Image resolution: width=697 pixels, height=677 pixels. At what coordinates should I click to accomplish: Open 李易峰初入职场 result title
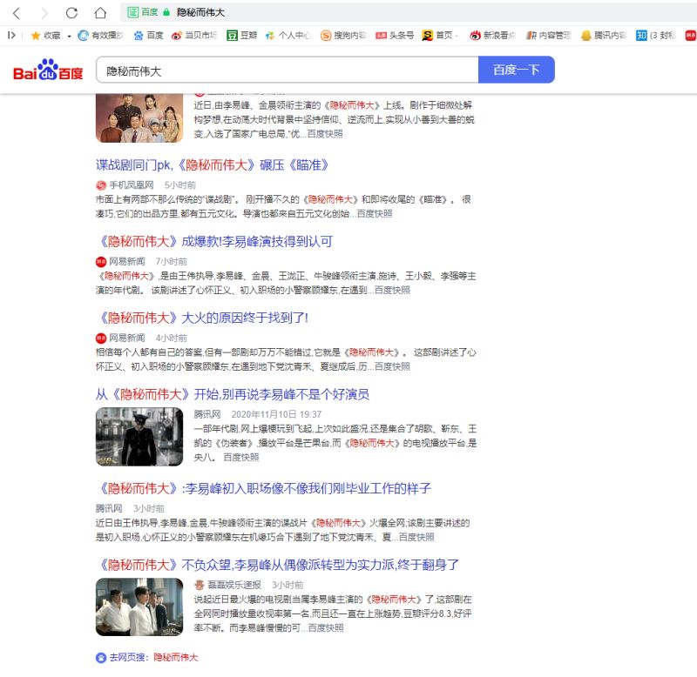(x=263, y=488)
